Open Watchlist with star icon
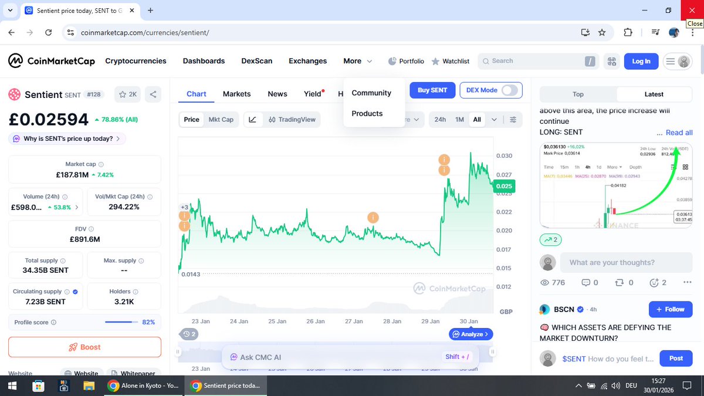The height and width of the screenshot is (396, 704). [x=450, y=61]
